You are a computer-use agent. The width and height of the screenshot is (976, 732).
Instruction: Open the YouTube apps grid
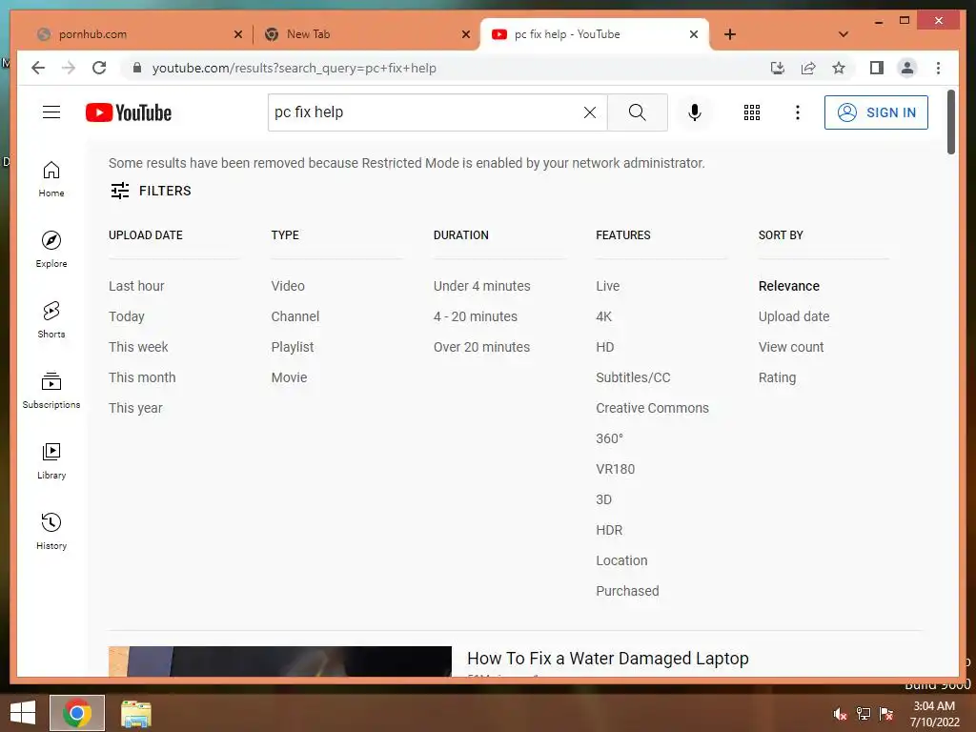click(x=751, y=112)
